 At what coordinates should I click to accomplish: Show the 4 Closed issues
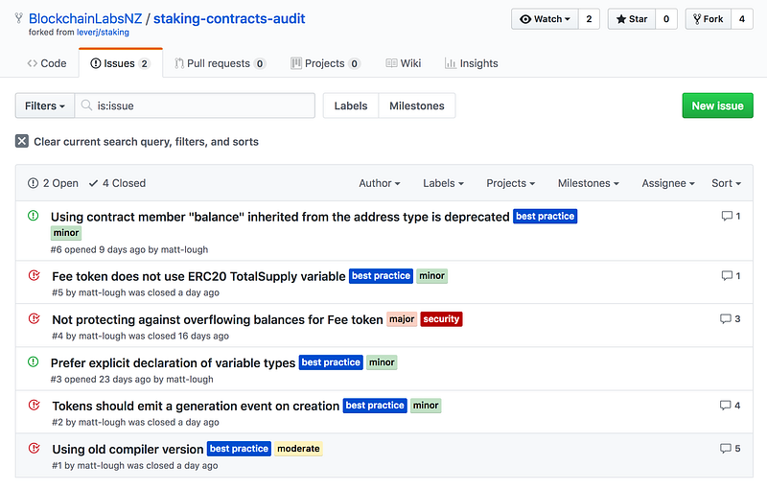pos(117,183)
